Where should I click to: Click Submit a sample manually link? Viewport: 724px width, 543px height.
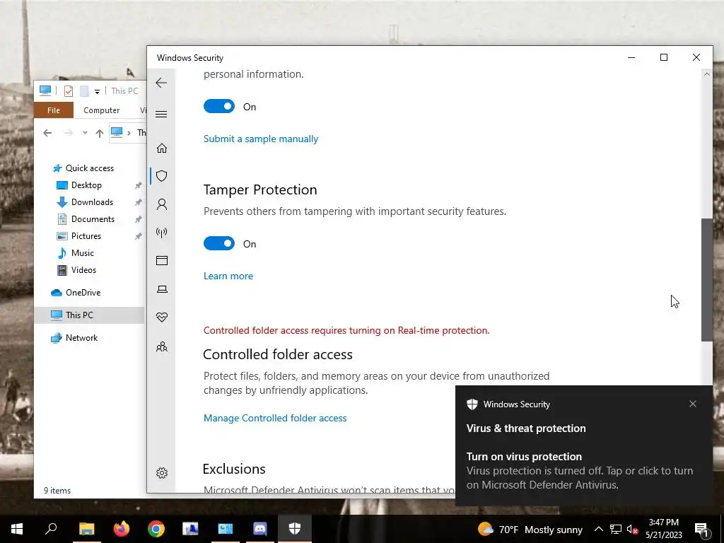pyautogui.click(x=261, y=139)
